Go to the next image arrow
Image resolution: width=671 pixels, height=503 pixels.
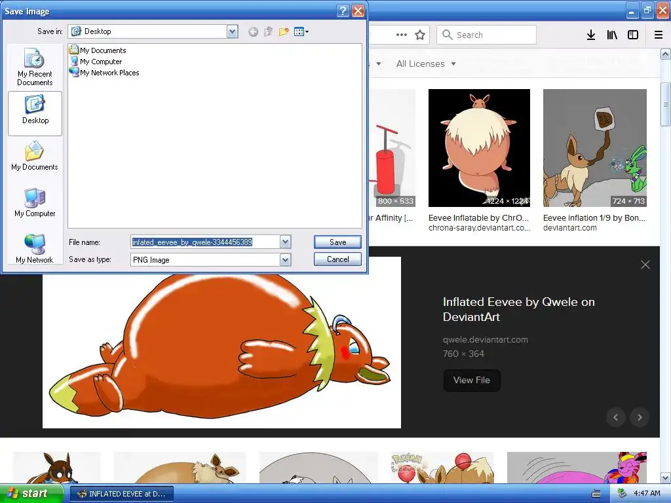pyautogui.click(x=640, y=417)
